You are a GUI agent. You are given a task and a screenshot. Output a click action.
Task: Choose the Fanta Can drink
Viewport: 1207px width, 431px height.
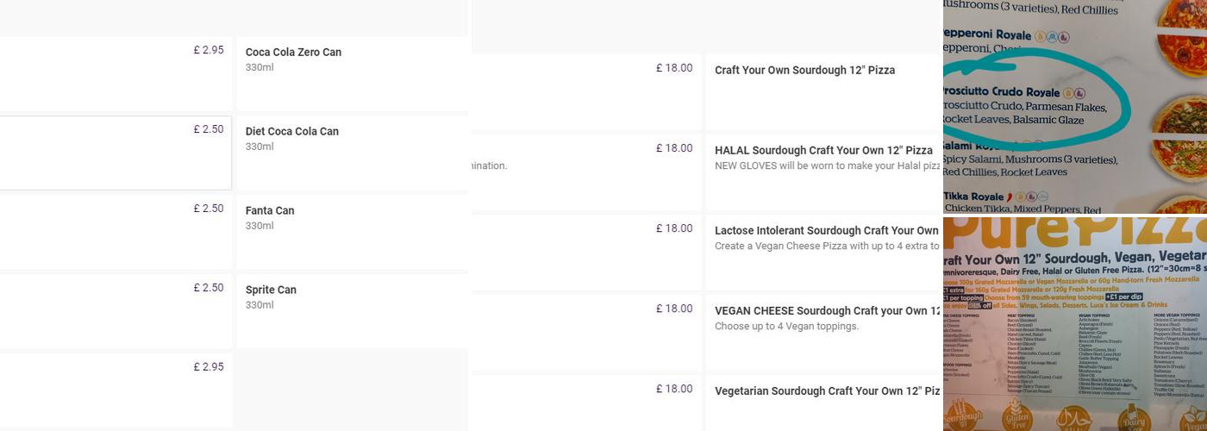(269, 211)
